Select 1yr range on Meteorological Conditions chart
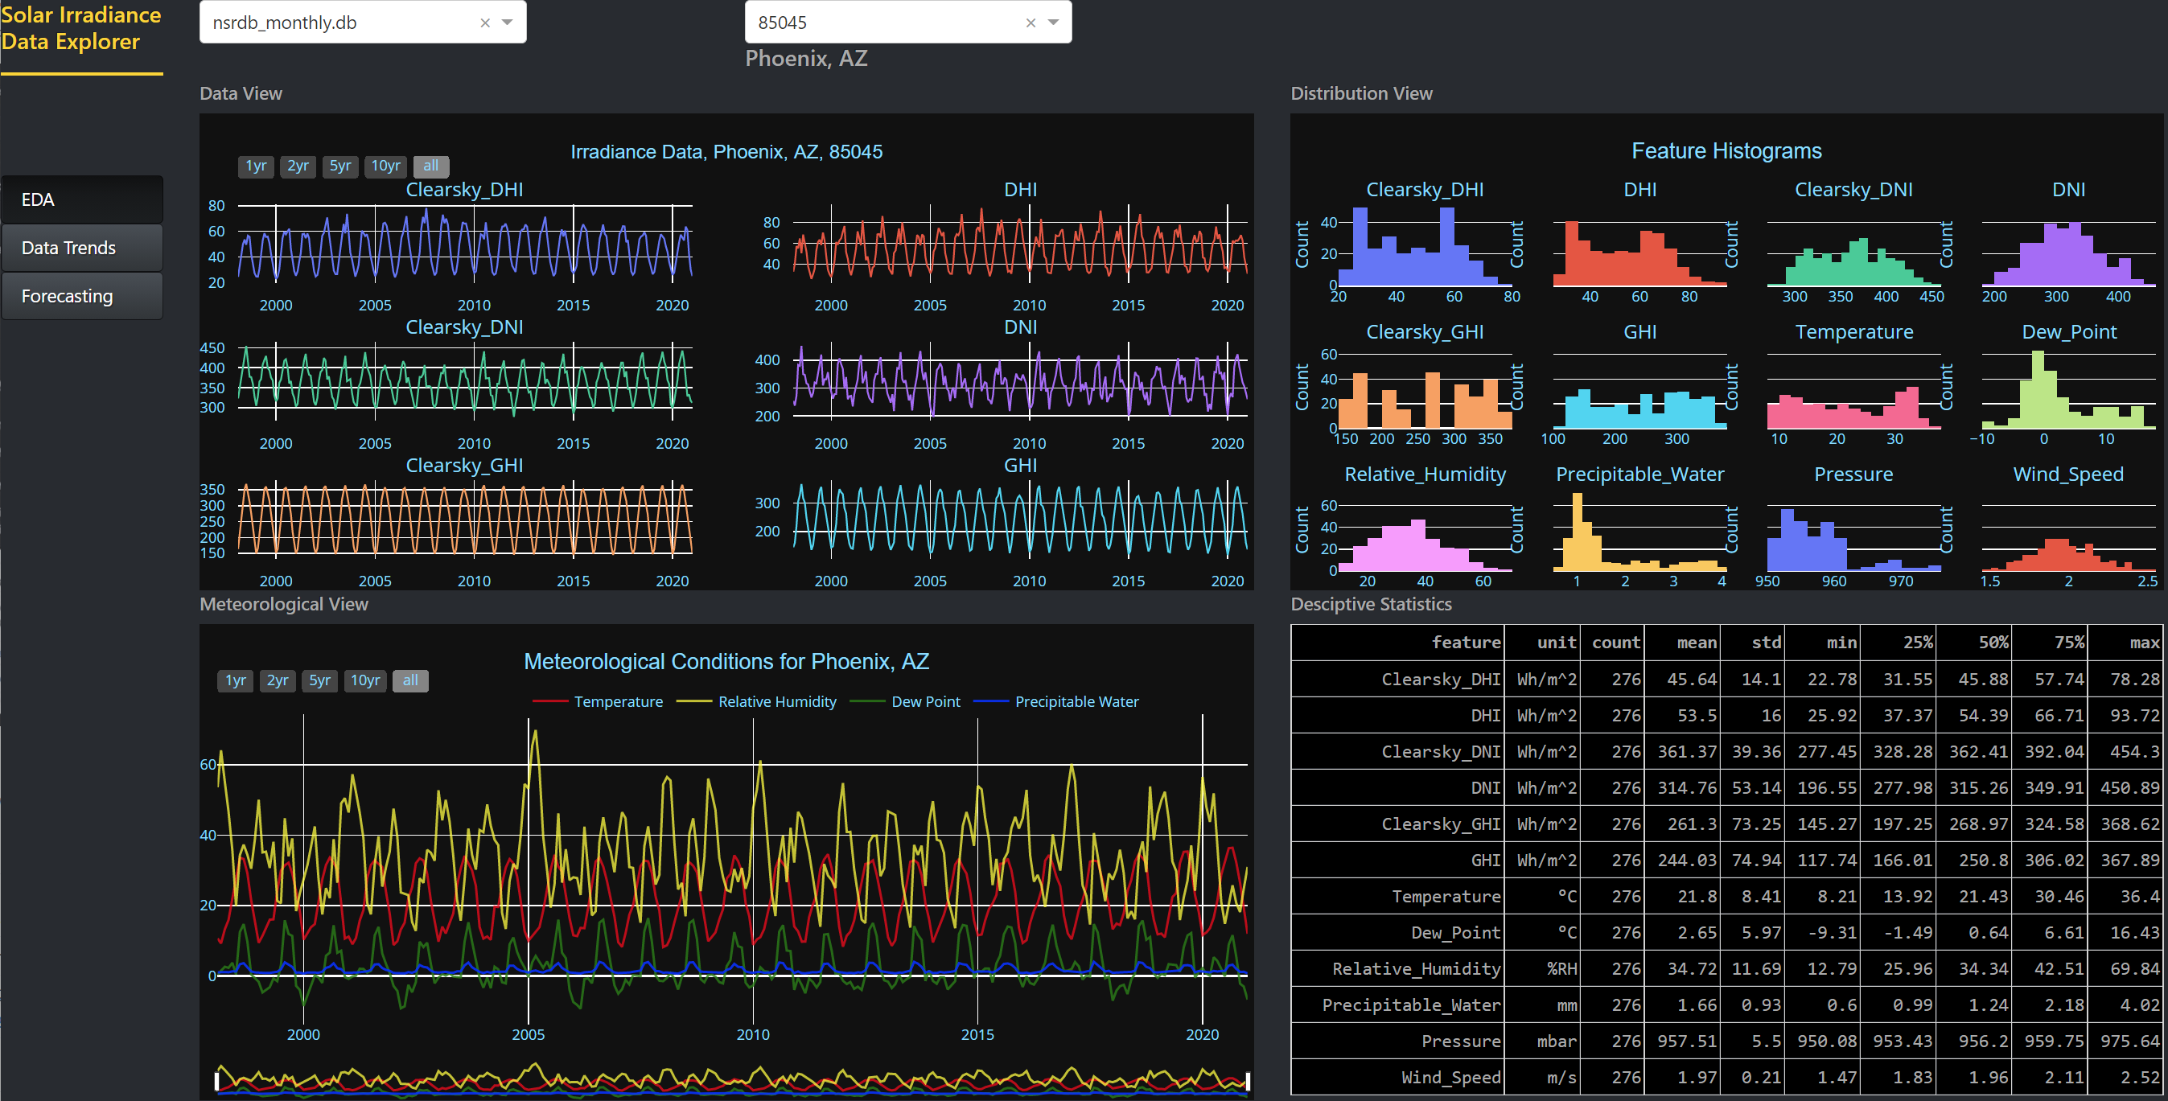 coord(236,680)
